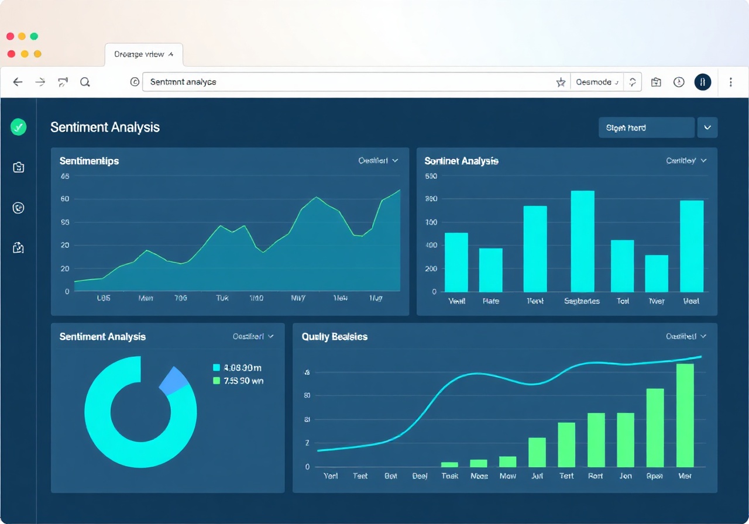Viewport: 749px width, 524px height.
Task: Open the bottom export icon in left sidebar
Action: [x=19, y=248]
